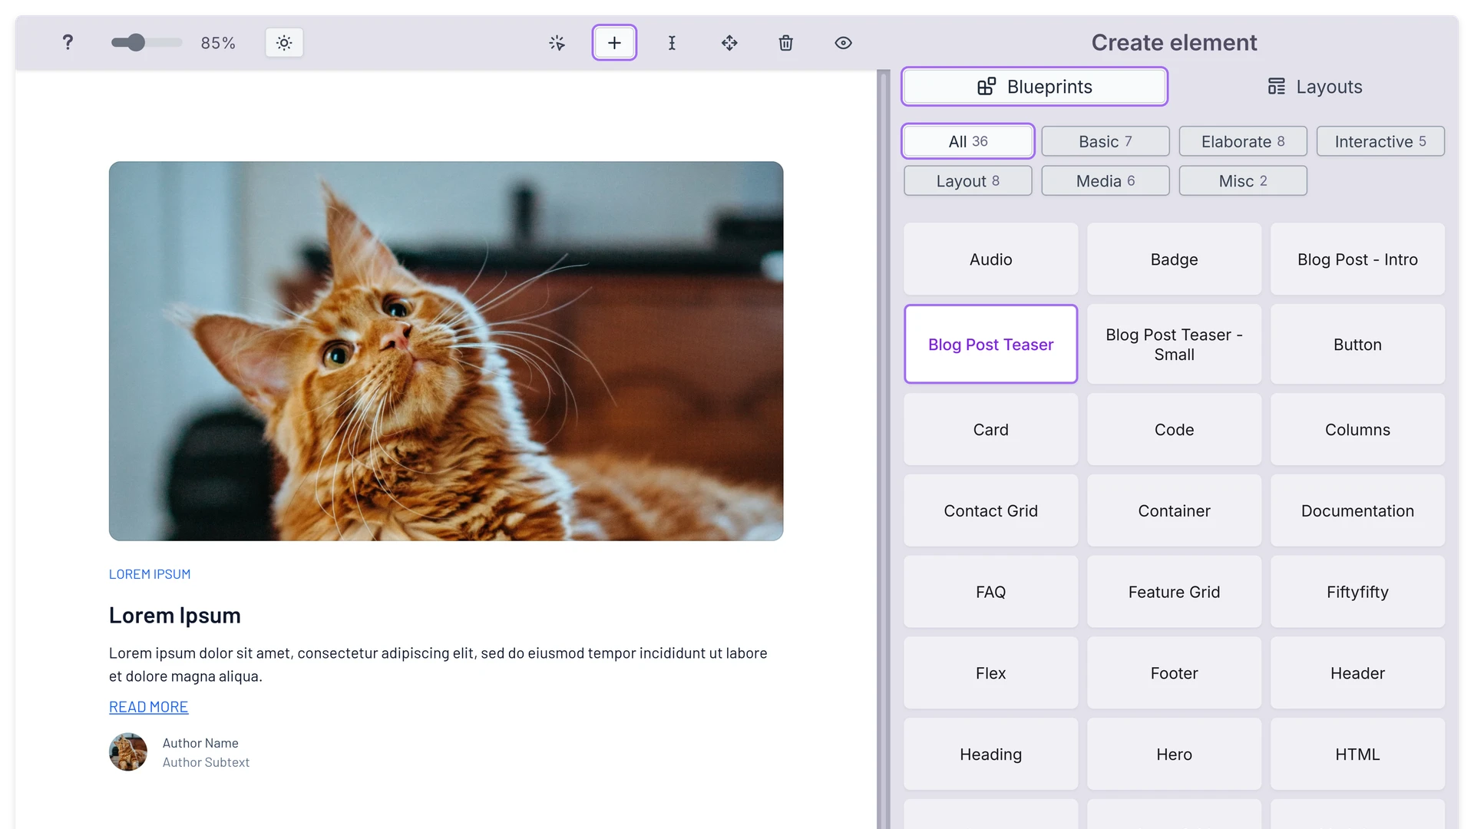Click the trash delete tool icon

point(786,43)
